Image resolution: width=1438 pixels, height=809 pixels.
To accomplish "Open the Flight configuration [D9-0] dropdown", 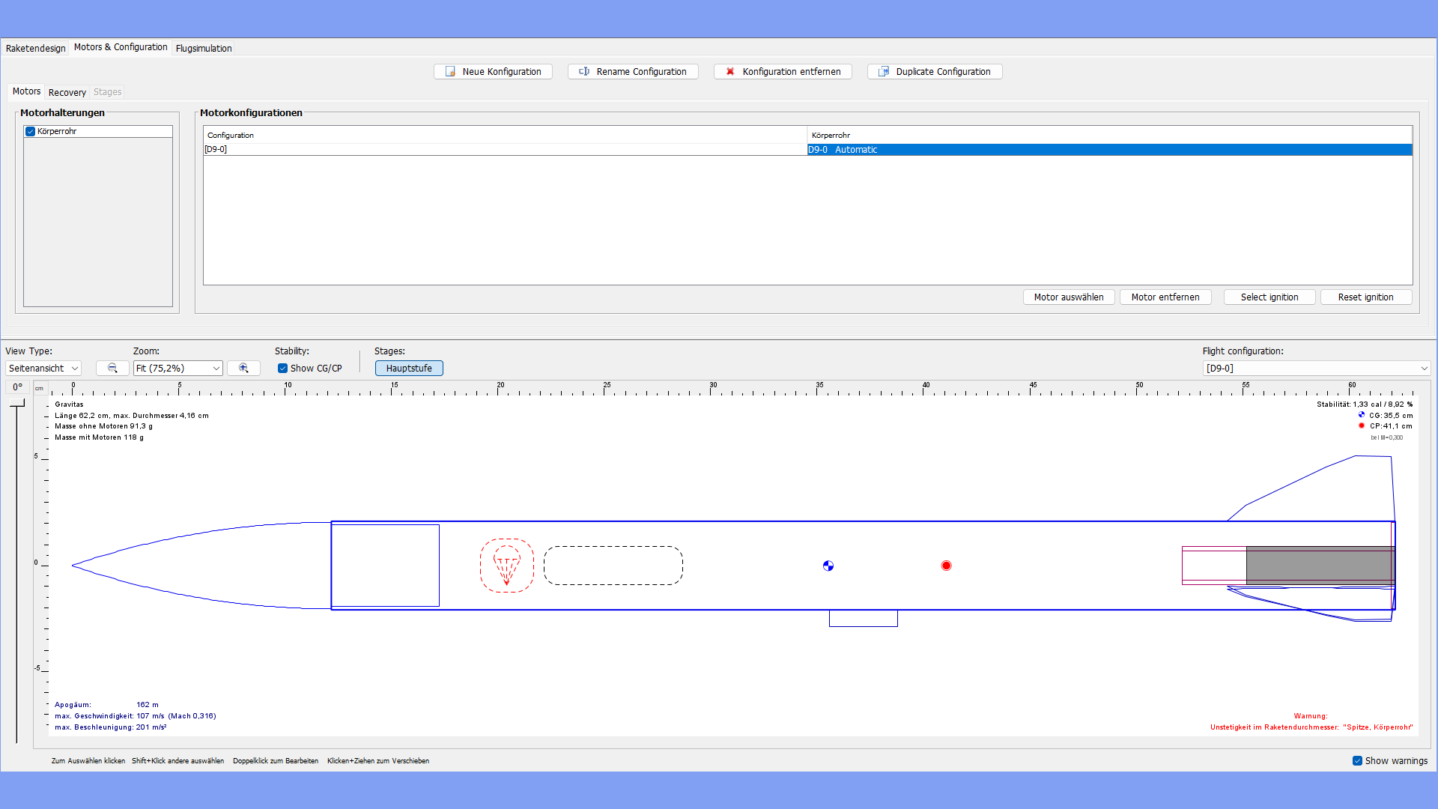I will coord(1316,368).
